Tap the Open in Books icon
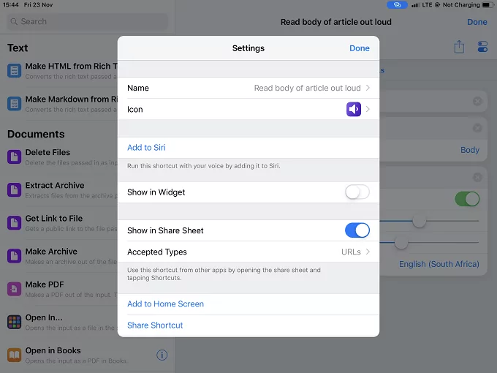Screen dimensions: 497x373 point(15,355)
